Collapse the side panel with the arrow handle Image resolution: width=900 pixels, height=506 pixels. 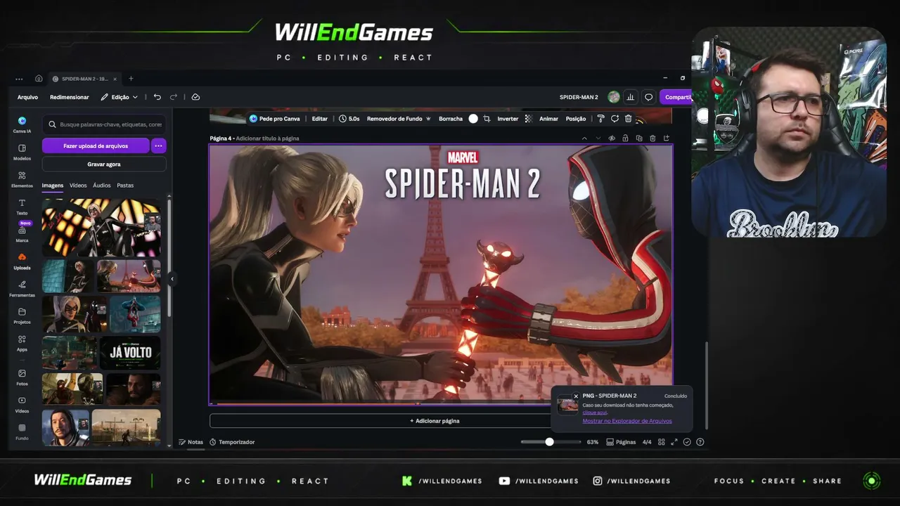pos(172,279)
